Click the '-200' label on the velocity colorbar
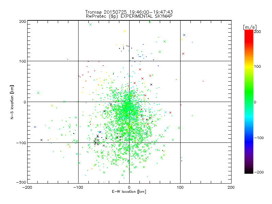This screenshot has height=204, width=272. pyautogui.click(x=259, y=172)
